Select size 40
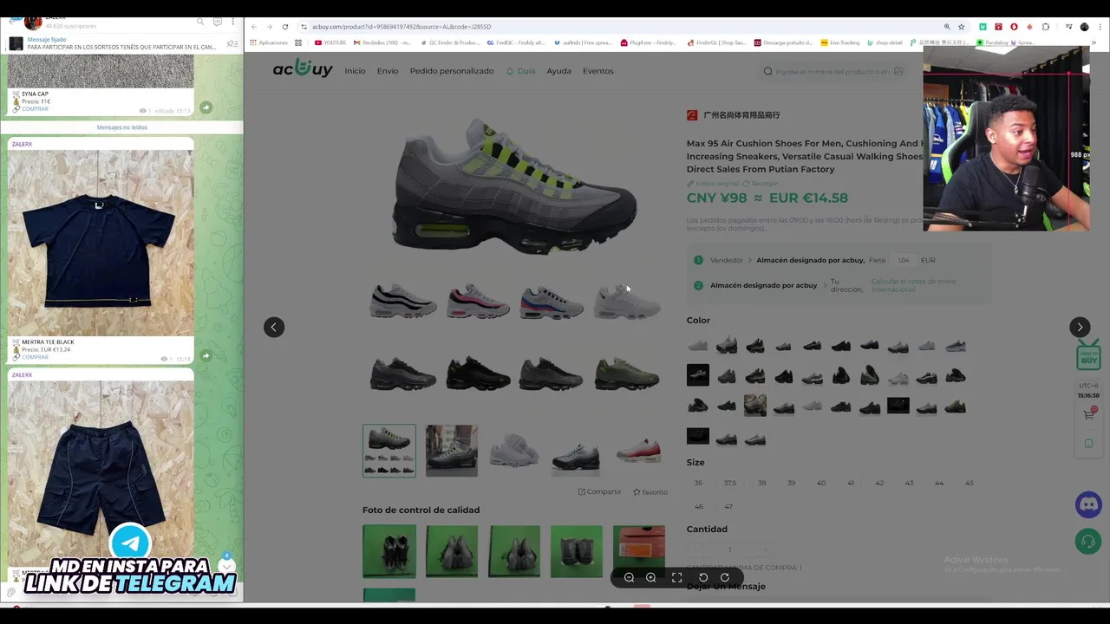Screen dimensions: 1110x624 pos(821,483)
